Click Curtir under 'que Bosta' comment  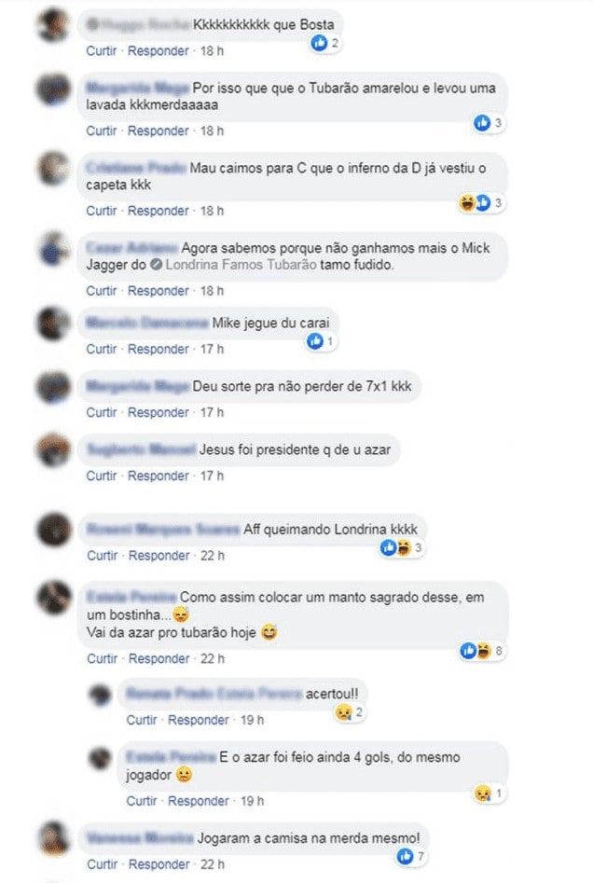(102, 50)
